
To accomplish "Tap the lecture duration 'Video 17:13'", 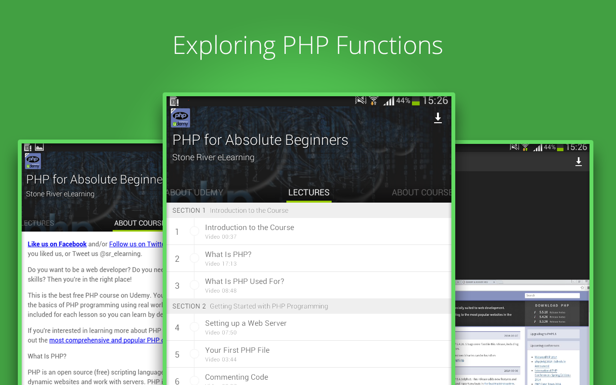I will coord(221,264).
